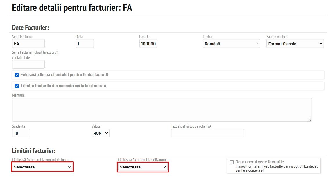Click inside the Mentiuni text area
328x180 pixels.
[x=162, y=110]
